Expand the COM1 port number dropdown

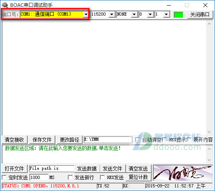point(86,14)
